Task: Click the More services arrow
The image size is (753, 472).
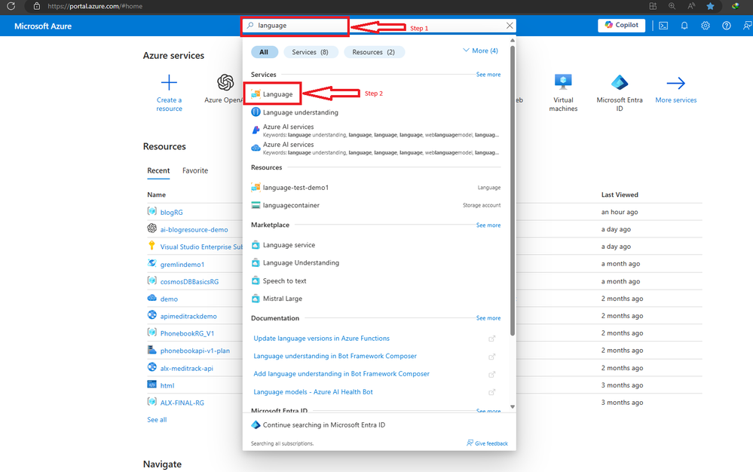Action: tap(675, 83)
